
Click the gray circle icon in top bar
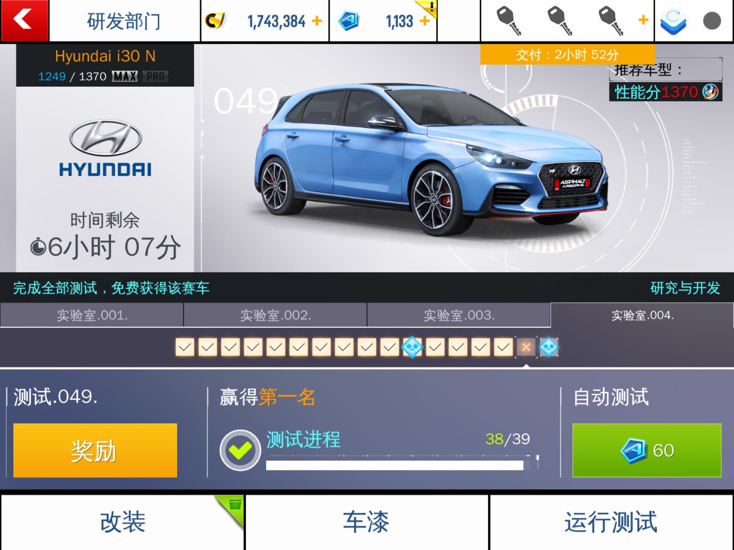[712, 21]
